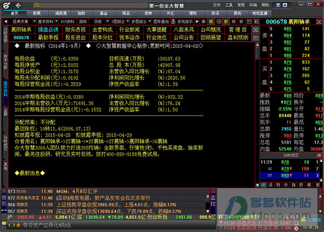
Task: Click the grid-cross toolbar icon
Action: point(219,22)
